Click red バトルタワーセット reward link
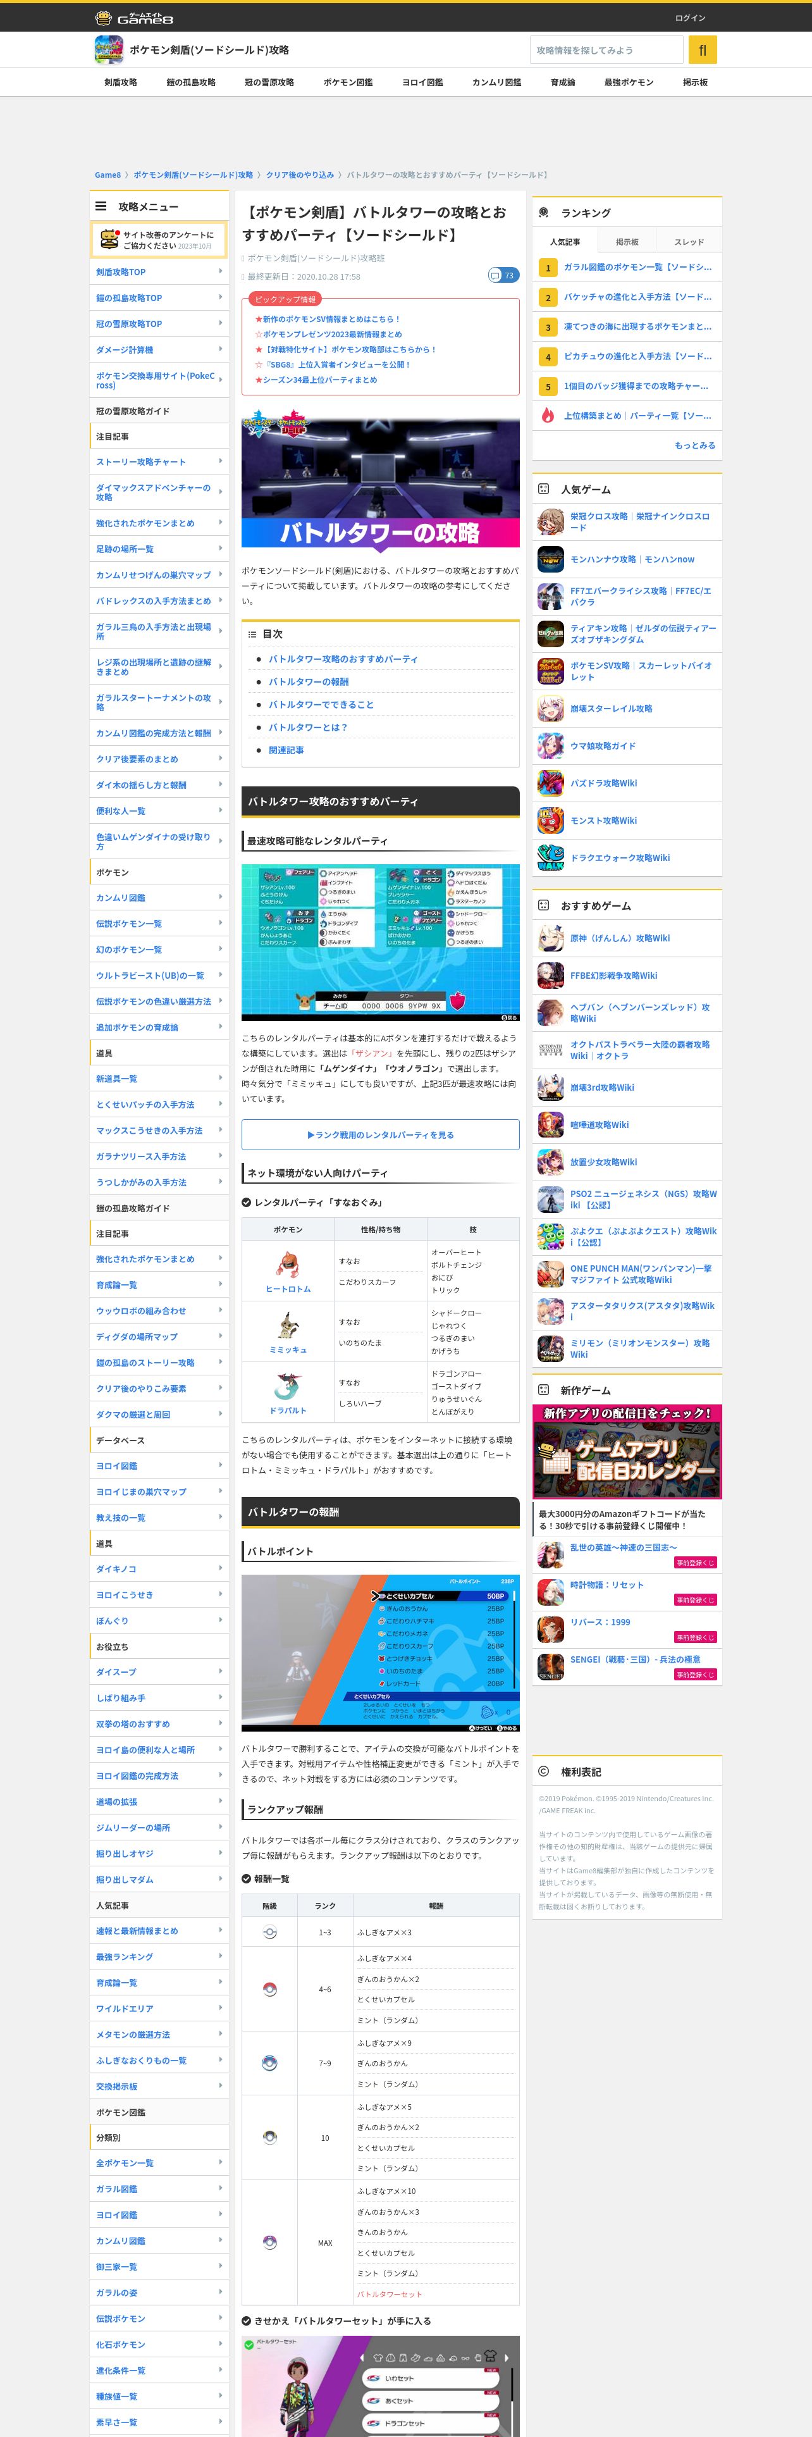812x2437 pixels. pyautogui.click(x=390, y=2294)
